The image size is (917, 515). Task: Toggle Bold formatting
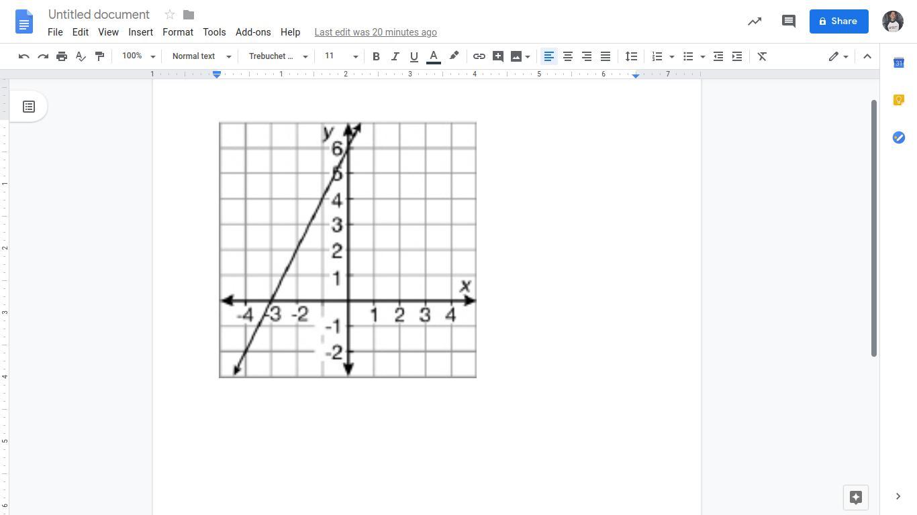pyautogui.click(x=376, y=56)
